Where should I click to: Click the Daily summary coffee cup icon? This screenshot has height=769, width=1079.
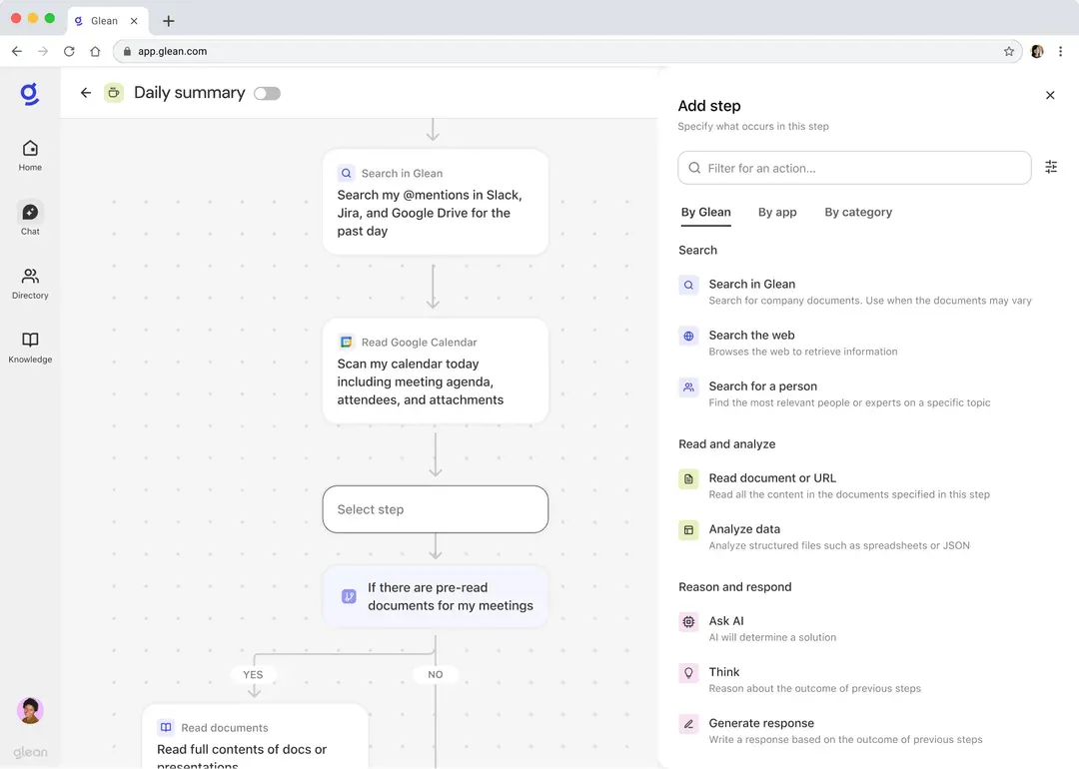114,93
